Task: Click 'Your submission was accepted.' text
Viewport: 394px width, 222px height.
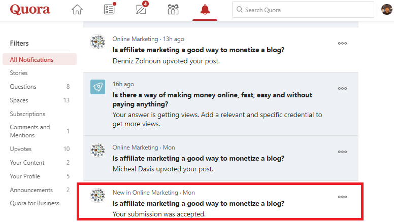Action: [x=159, y=214]
